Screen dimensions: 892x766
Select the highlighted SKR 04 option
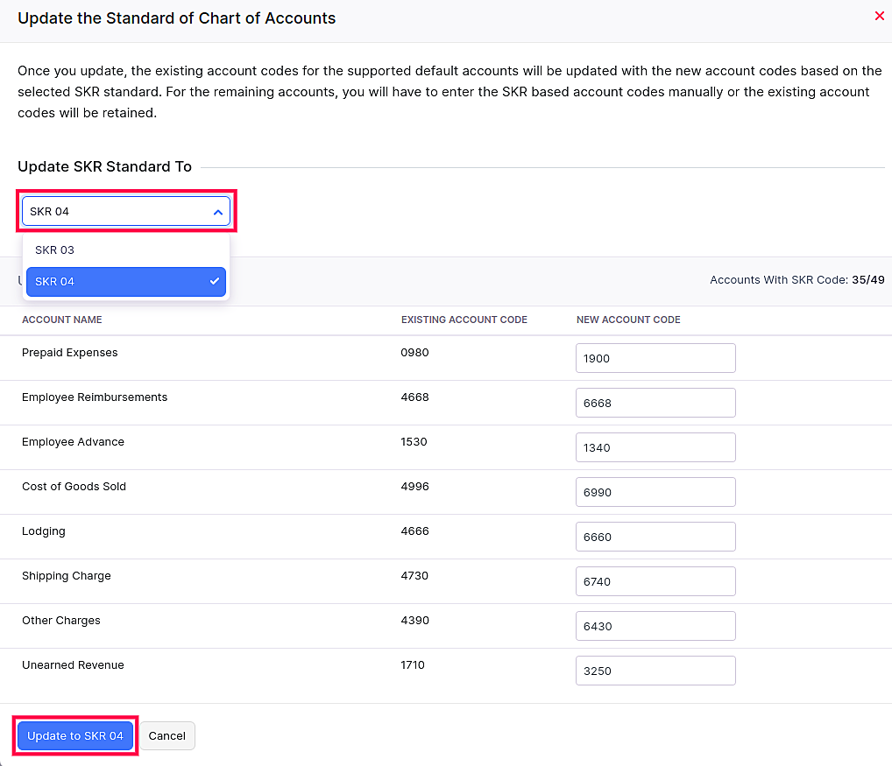pos(125,282)
